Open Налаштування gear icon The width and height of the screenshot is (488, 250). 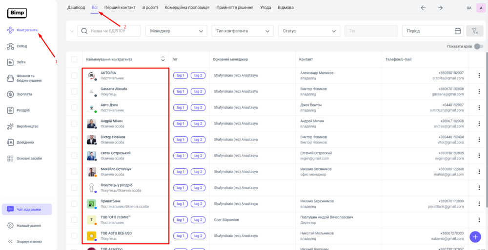(x=10, y=226)
